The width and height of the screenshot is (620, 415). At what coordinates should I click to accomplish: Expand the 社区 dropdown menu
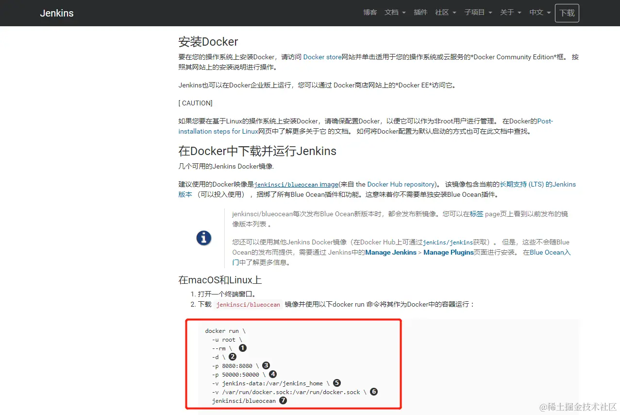point(446,13)
